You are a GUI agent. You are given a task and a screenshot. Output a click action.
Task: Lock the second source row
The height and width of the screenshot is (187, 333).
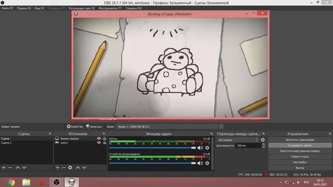[105, 143]
